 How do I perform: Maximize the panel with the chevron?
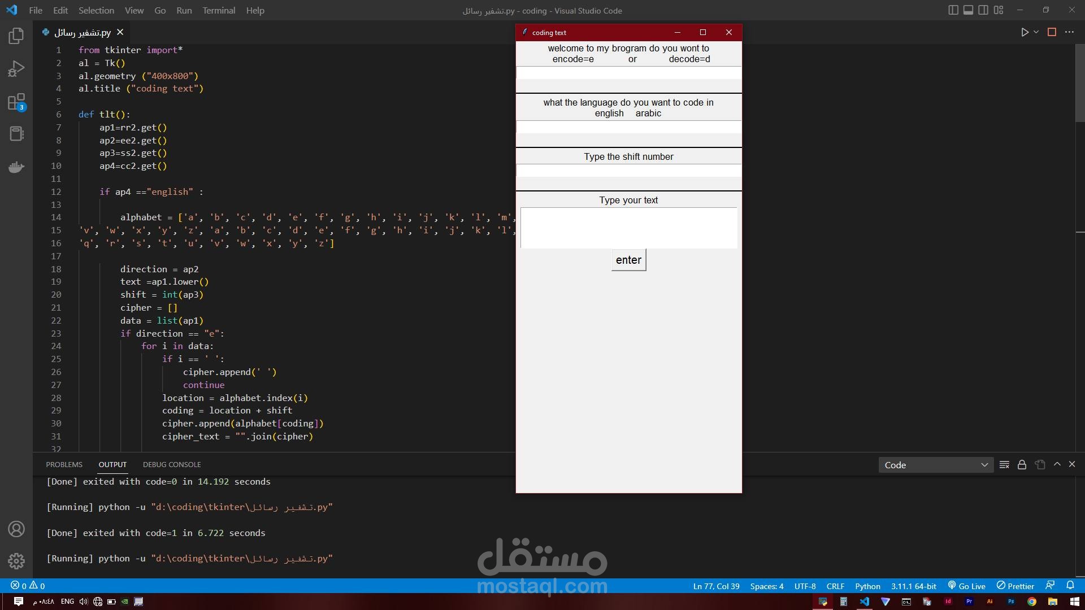coord(1057,464)
